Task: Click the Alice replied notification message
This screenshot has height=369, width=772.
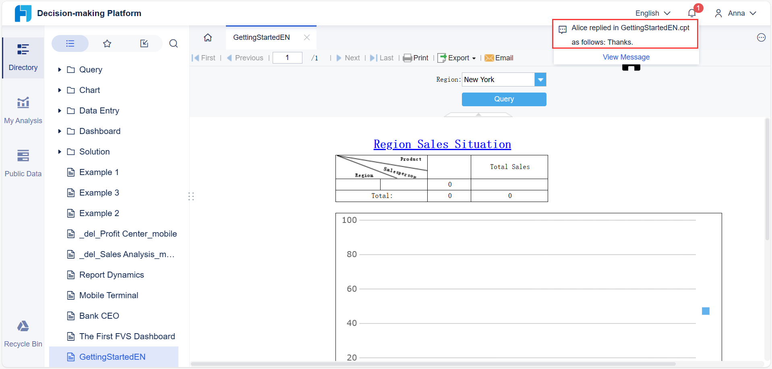Action: pos(625,35)
